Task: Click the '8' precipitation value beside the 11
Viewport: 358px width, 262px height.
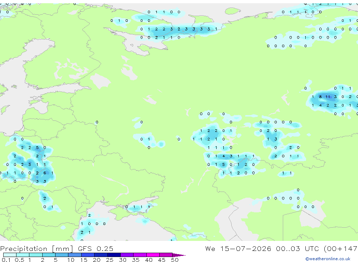Action: [x=320, y=97]
